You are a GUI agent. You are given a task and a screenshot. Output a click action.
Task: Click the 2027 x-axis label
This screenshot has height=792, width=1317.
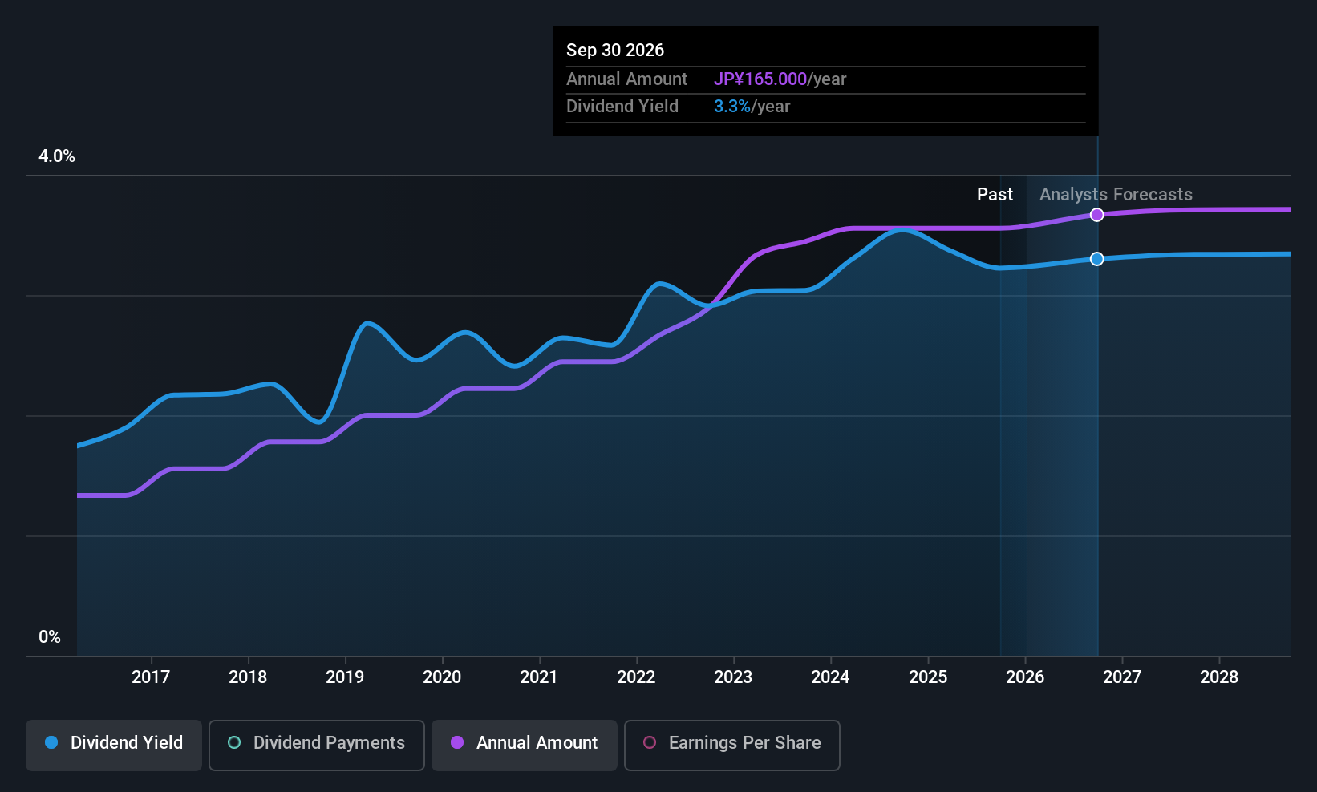click(1122, 677)
